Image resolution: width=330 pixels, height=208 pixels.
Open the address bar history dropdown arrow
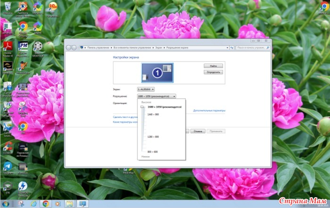[x=226, y=48]
